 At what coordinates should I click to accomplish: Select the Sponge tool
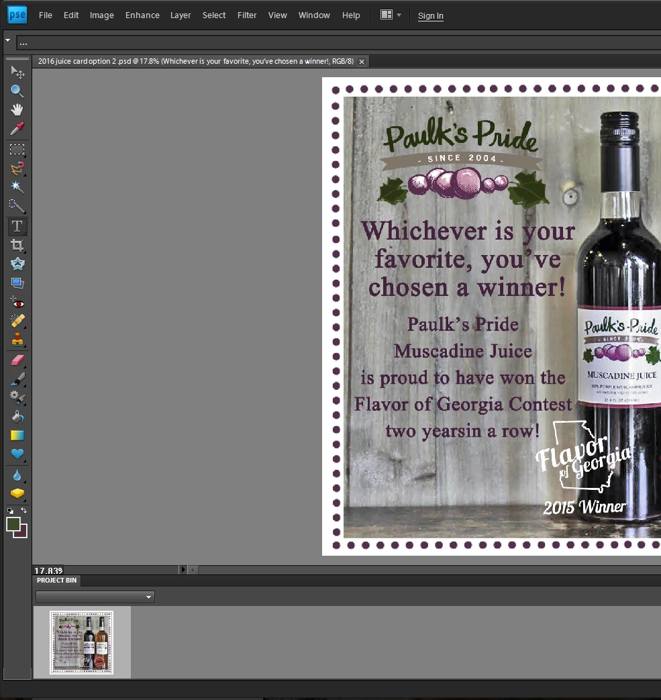(x=17, y=493)
